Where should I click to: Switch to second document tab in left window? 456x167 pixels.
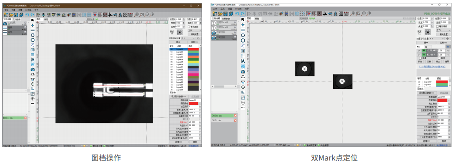17,19
